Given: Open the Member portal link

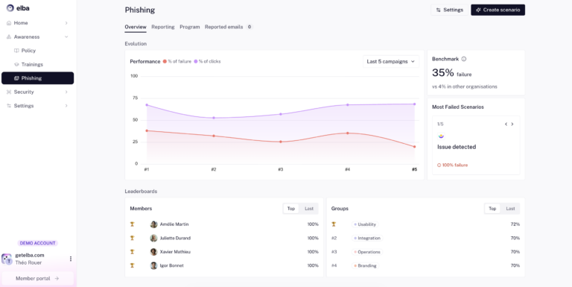Looking at the screenshot, I should click(x=37, y=279).
